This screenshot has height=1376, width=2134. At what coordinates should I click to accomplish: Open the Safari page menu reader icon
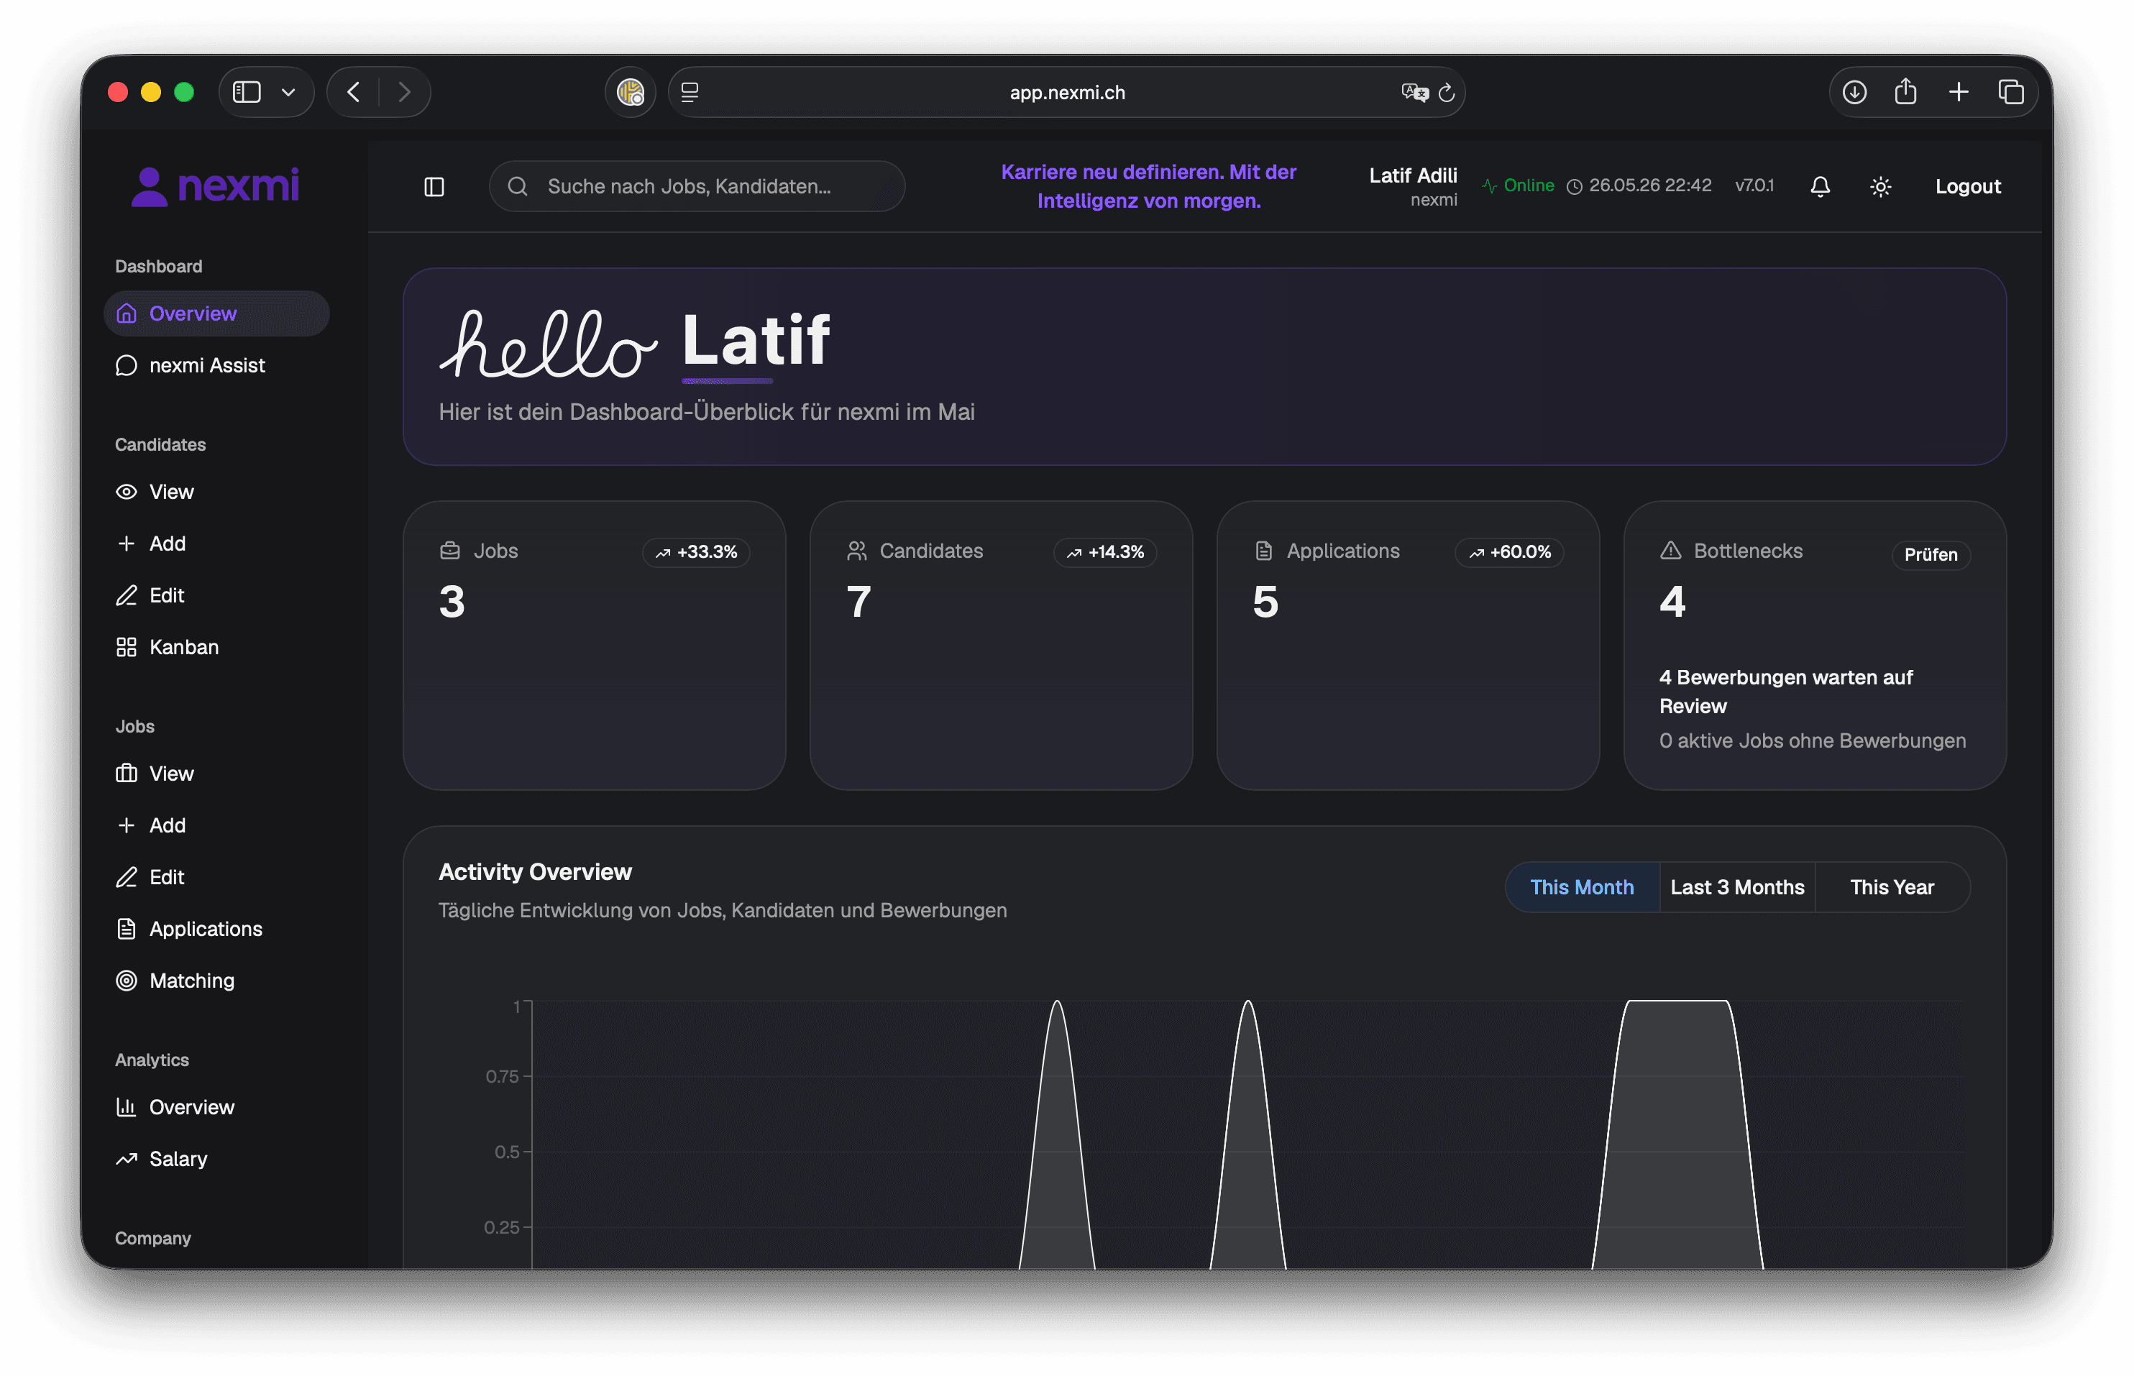[x=690, y=92]
